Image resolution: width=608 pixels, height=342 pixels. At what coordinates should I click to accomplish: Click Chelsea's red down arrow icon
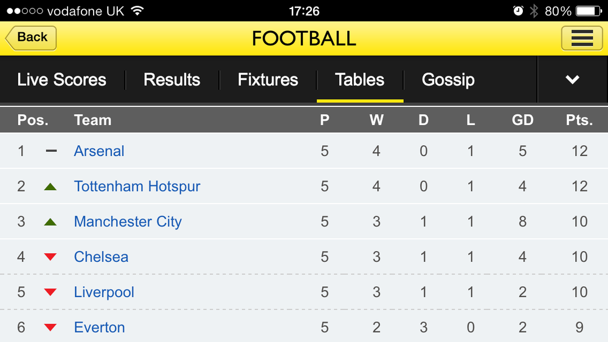(x=50, y=257)
